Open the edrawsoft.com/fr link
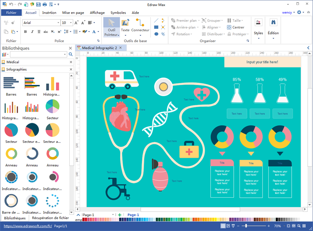This screenshot has height=231, width=313. point(28,226)
